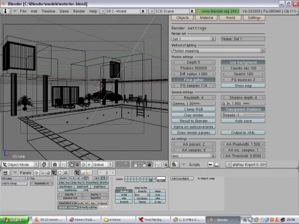
Task: Enable the Show map toggle
Action: point(243,85)
